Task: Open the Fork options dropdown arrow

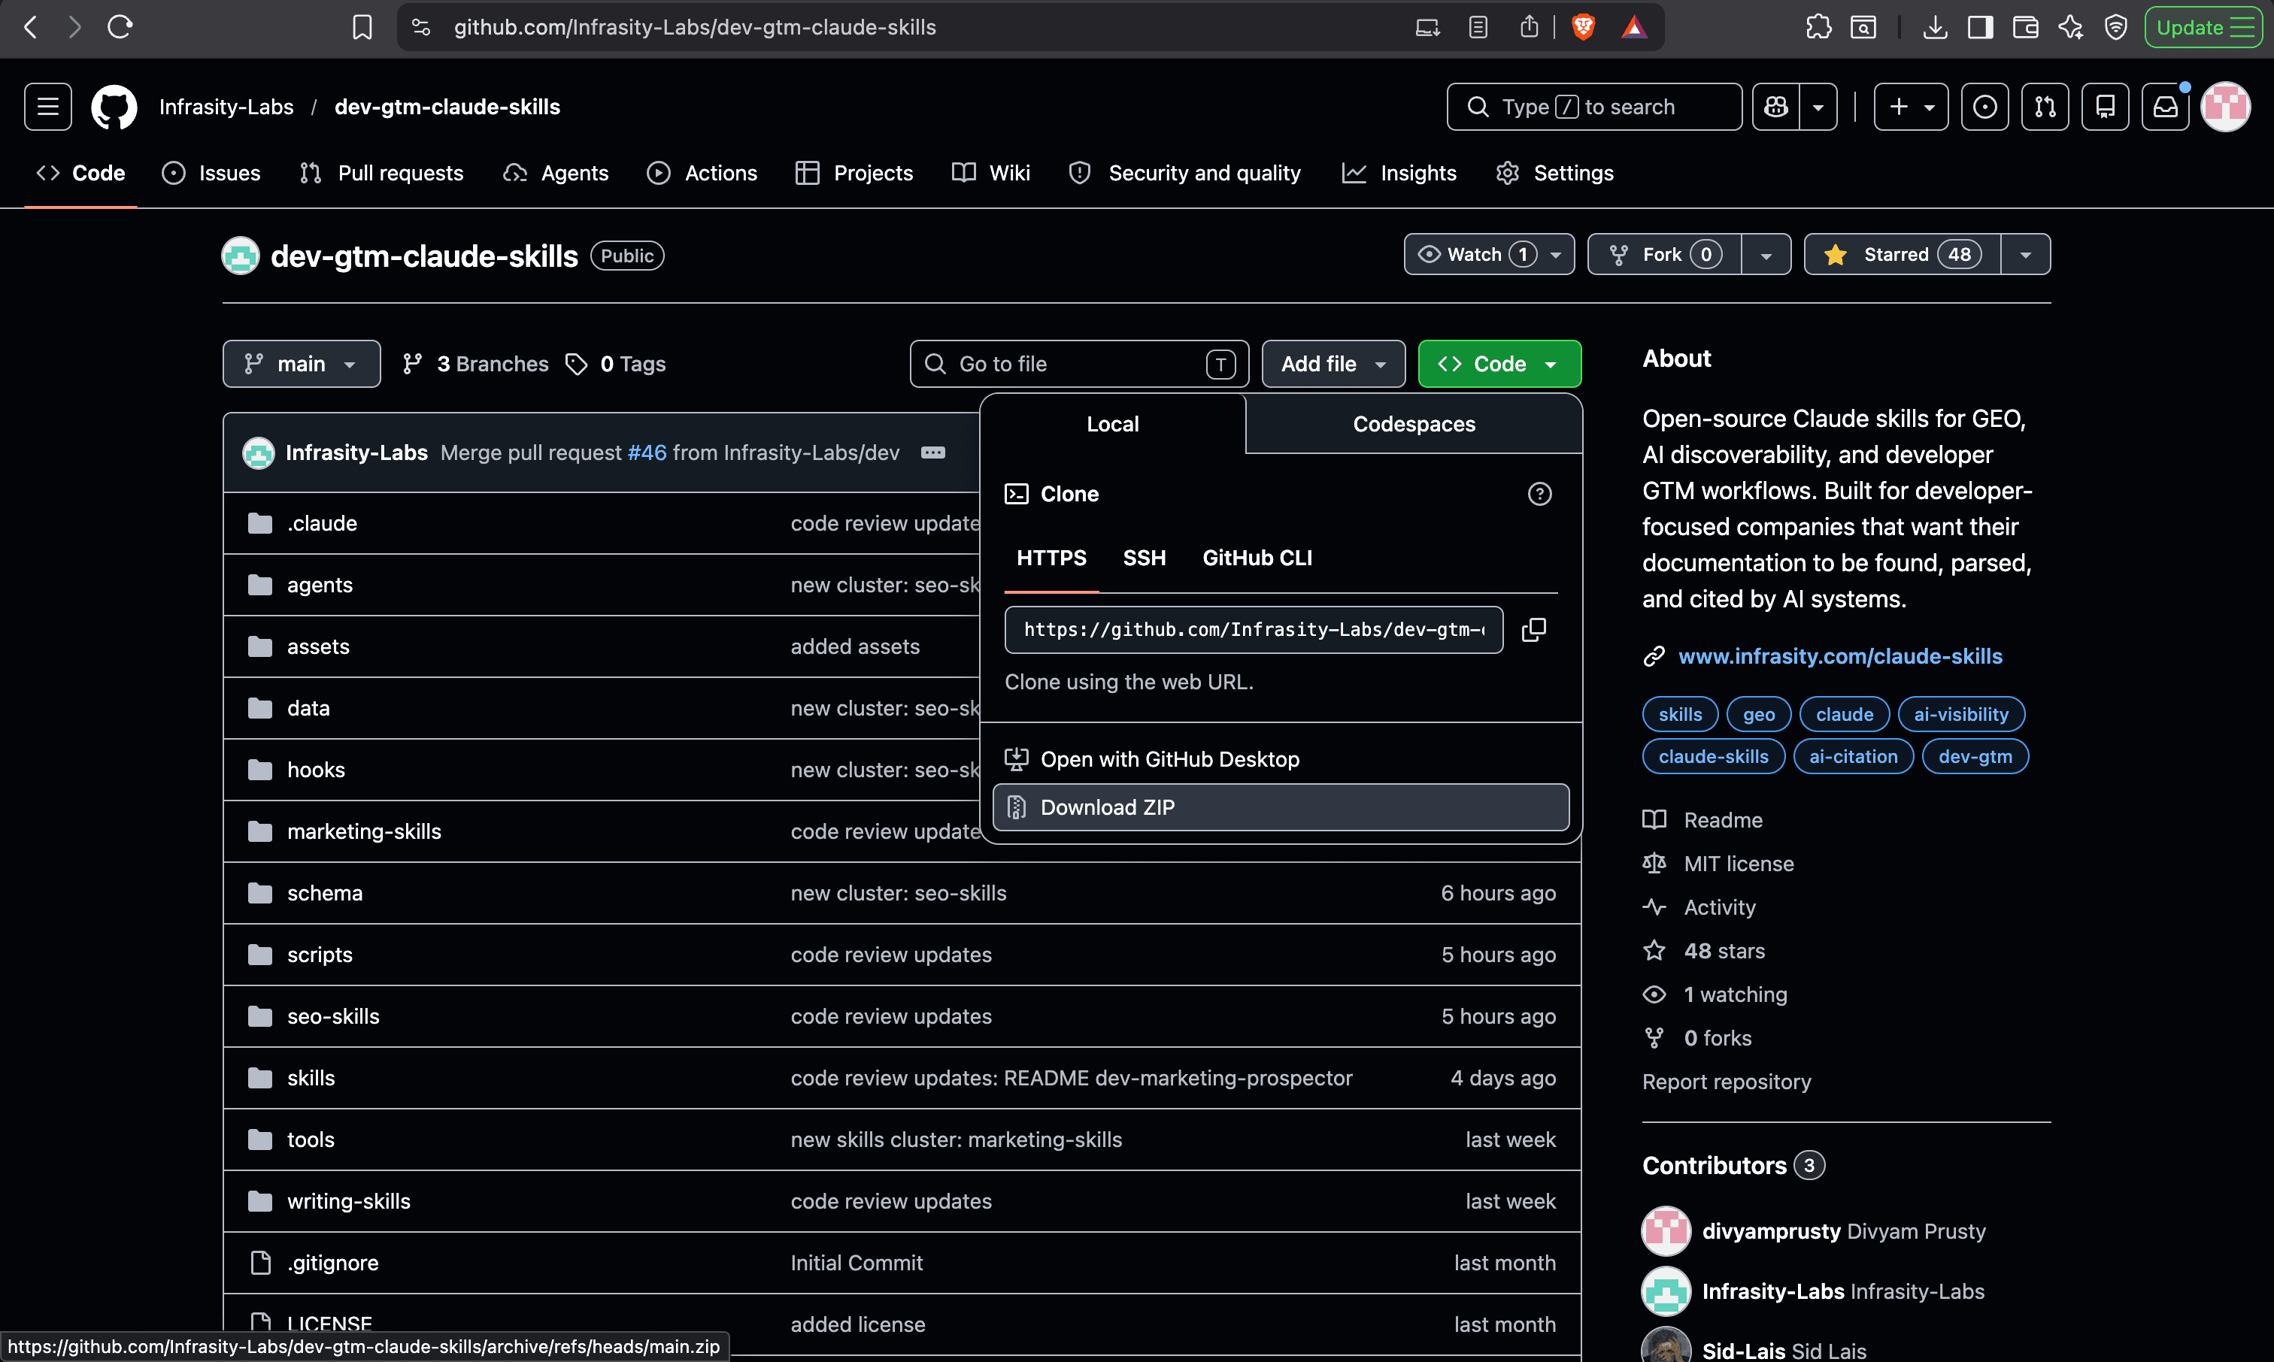Action: pos(1766,255)
